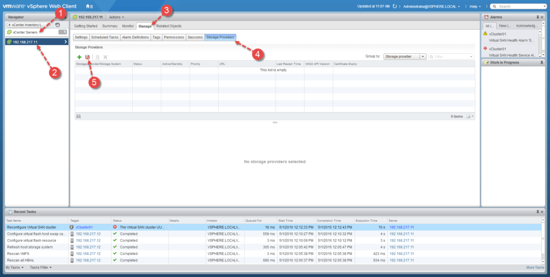Screen dimensions: 550x277
Task: Open the Administrator@VSPHERE.LOCAL user menu
Action: (x=431, y=6)
